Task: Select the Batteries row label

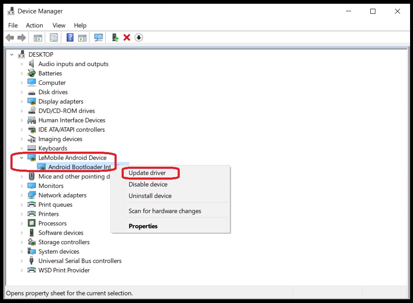Action: point(50,73)
